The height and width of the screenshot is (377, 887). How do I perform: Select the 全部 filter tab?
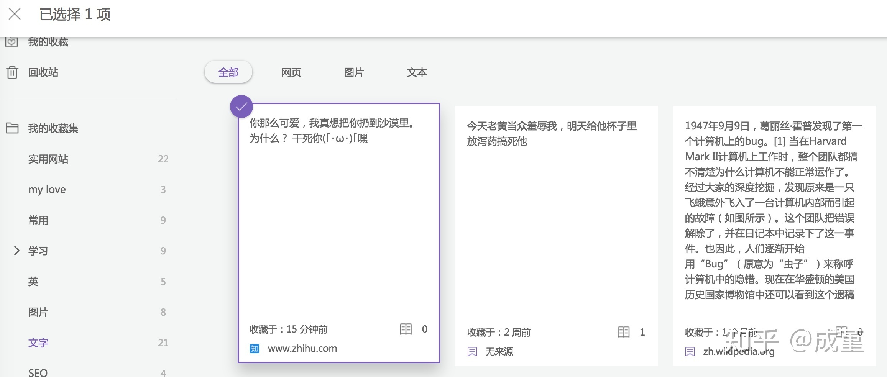pyautogui.click(x=228, y=72)
